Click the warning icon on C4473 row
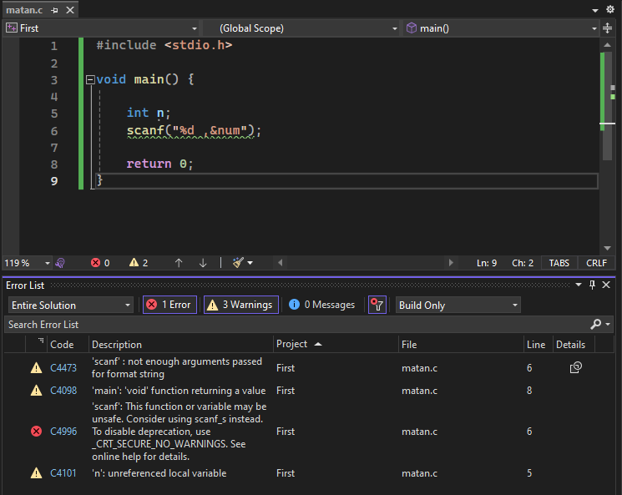The height and width of the screenshot is (495, 622). (36, 368)
